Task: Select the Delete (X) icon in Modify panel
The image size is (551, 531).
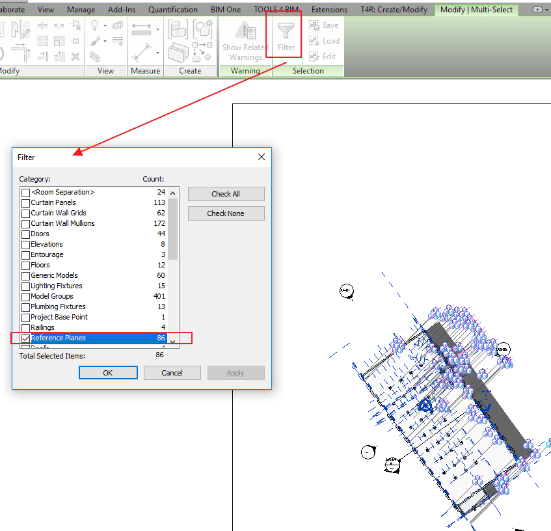Action: coord(75,57)
